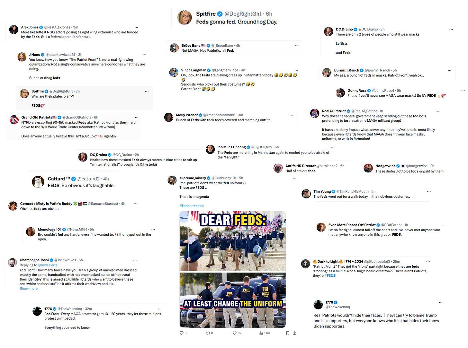This screenshot has height=348, width=468.
Task: Open view analytics icon showing 1.6K
Action: (x=261, y=333)
